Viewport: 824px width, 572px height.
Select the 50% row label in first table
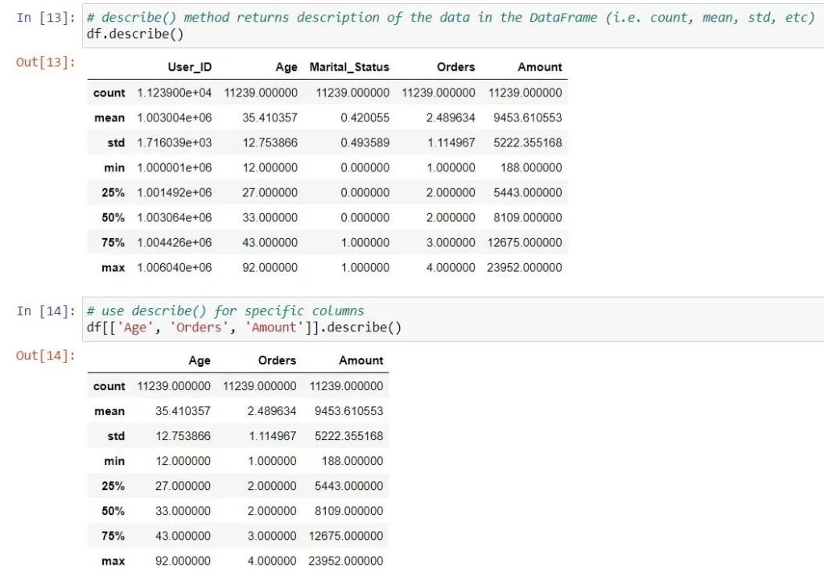click(113, 218)
